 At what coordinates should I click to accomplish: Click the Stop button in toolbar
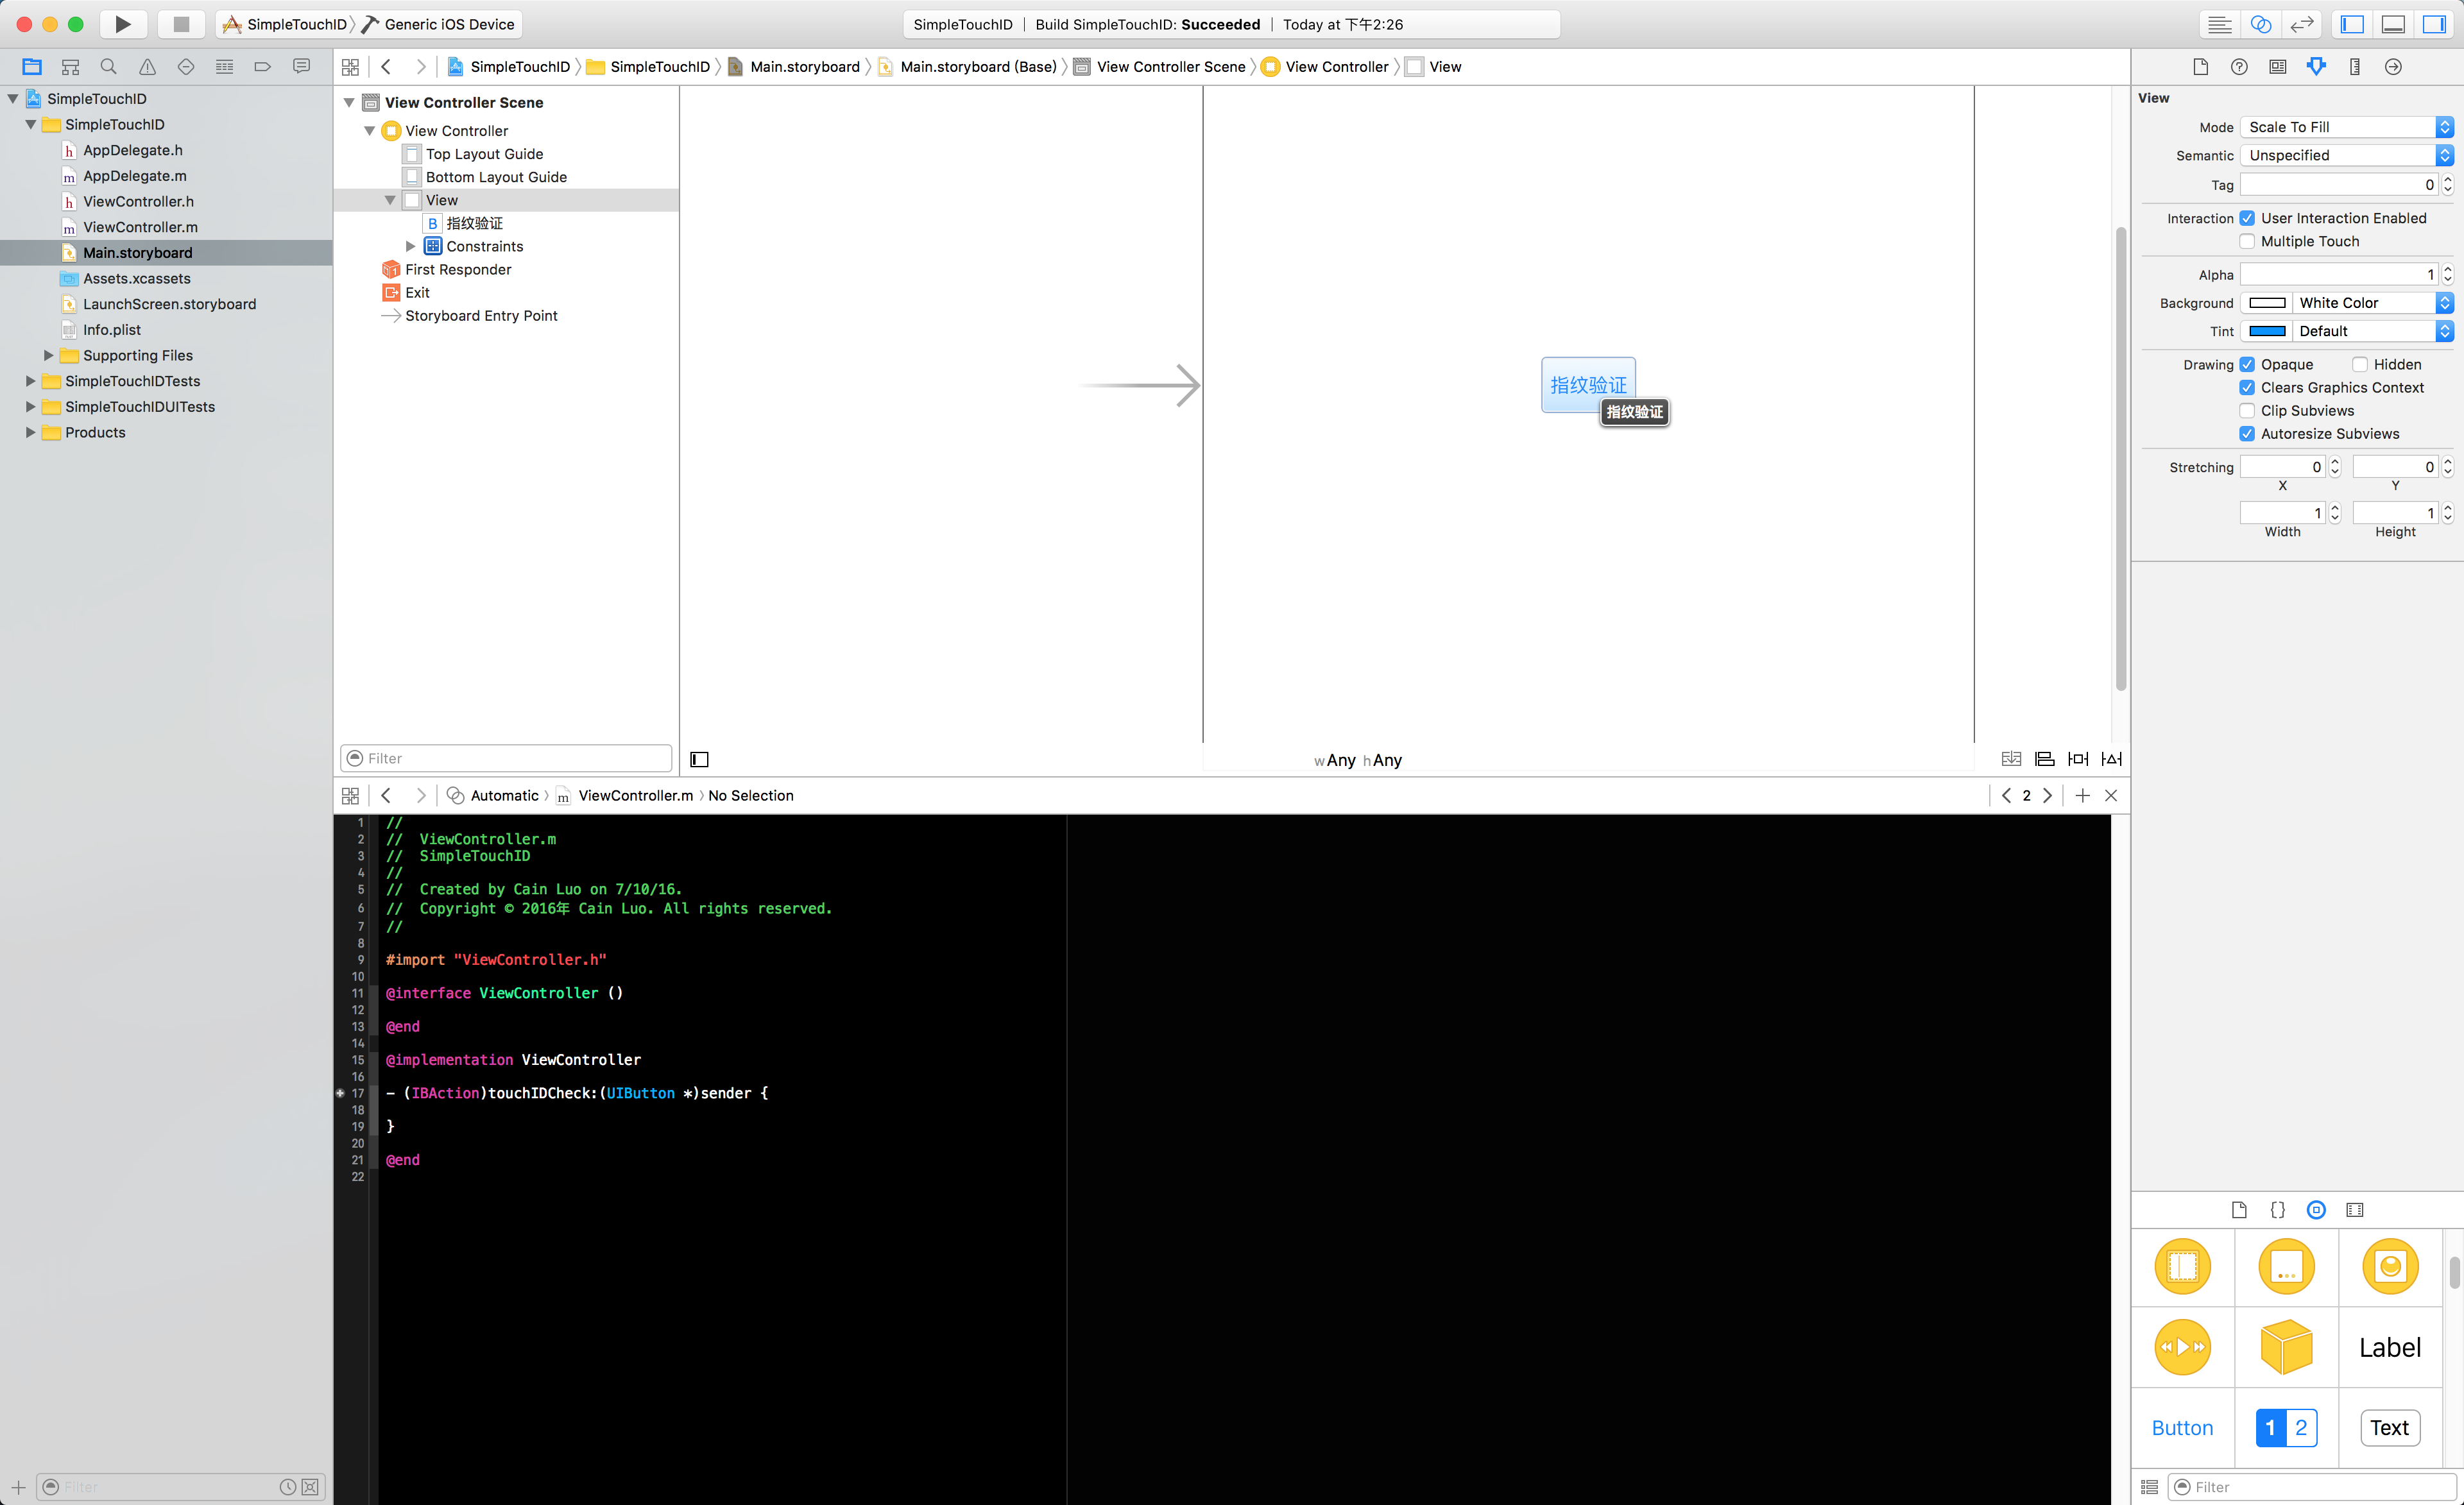181,24
